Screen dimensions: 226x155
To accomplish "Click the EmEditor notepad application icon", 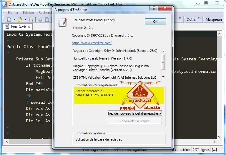I will (x=63, y=22).
